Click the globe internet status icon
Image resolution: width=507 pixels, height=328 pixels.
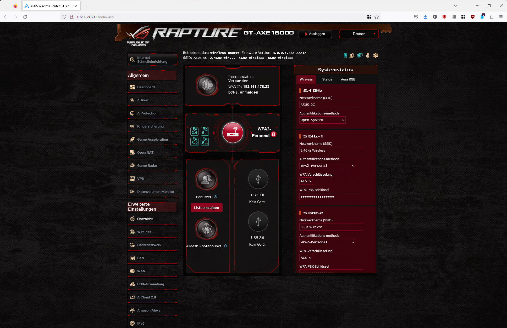(207, 85)
